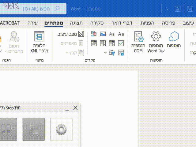This screenshot has height=147, width=196.
Task: Select the מפתחים developer tab
Action: click(54, 23)
